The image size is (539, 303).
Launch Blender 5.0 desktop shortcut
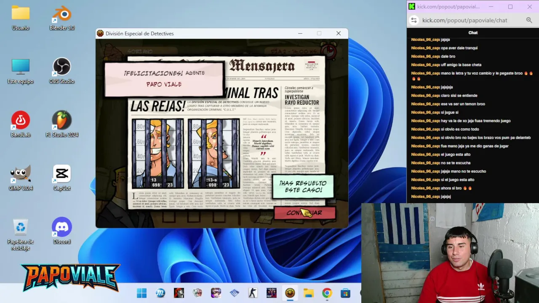point(62,18)
